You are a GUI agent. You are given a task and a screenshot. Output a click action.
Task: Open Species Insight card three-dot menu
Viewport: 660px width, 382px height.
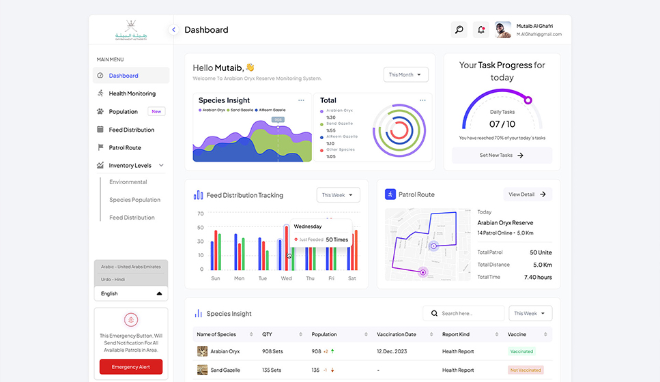click(x=300, y=100)
